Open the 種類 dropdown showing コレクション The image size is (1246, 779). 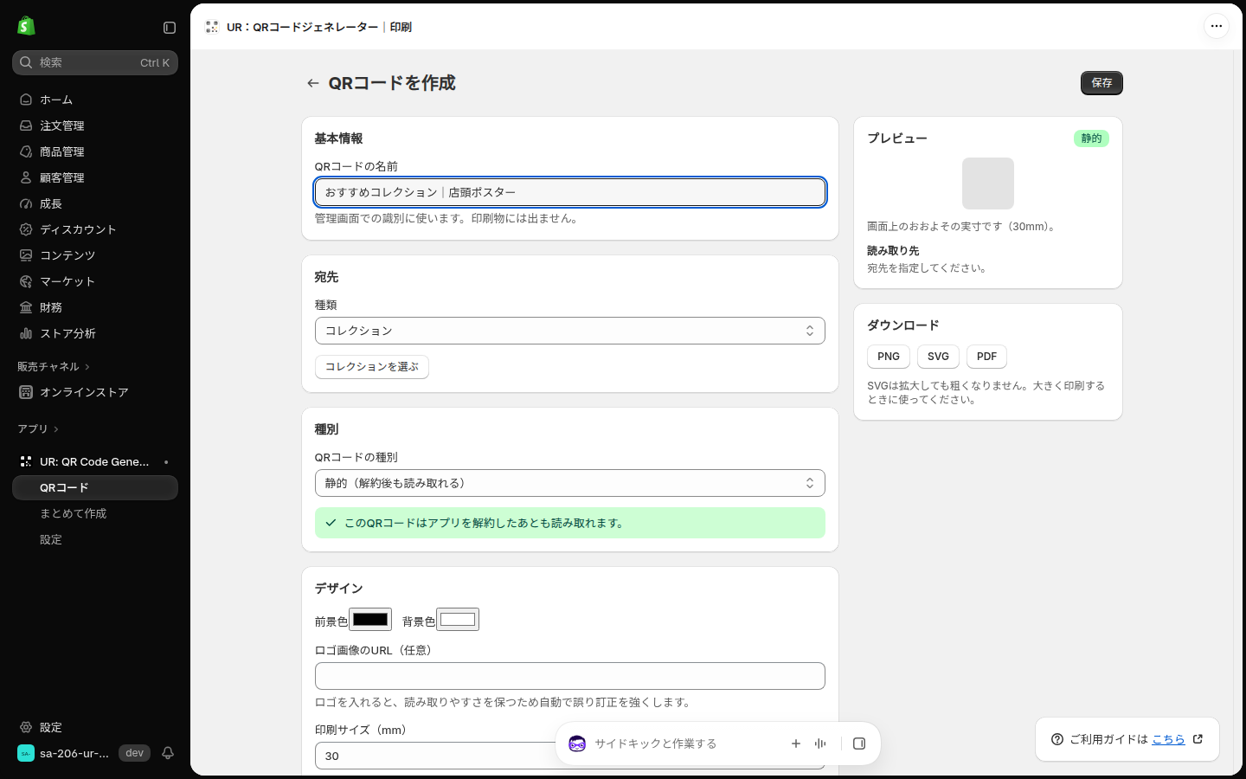click(570, 331)
